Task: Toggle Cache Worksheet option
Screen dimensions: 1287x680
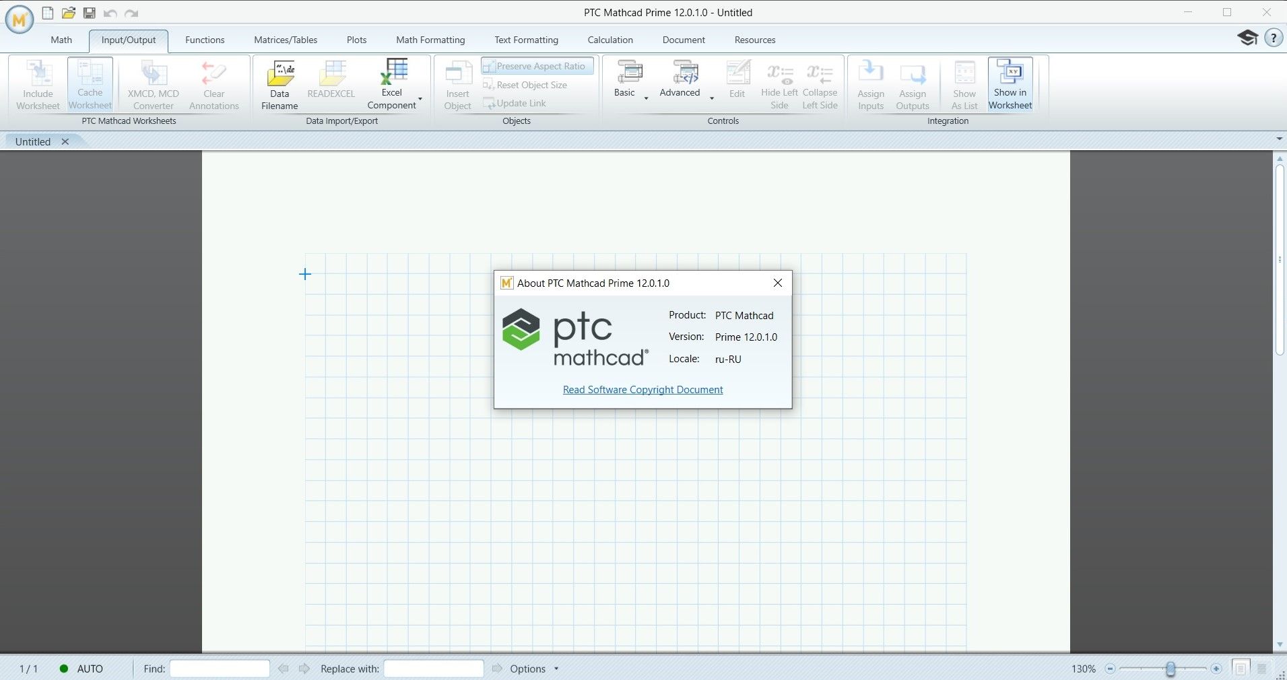Action: 90,85
